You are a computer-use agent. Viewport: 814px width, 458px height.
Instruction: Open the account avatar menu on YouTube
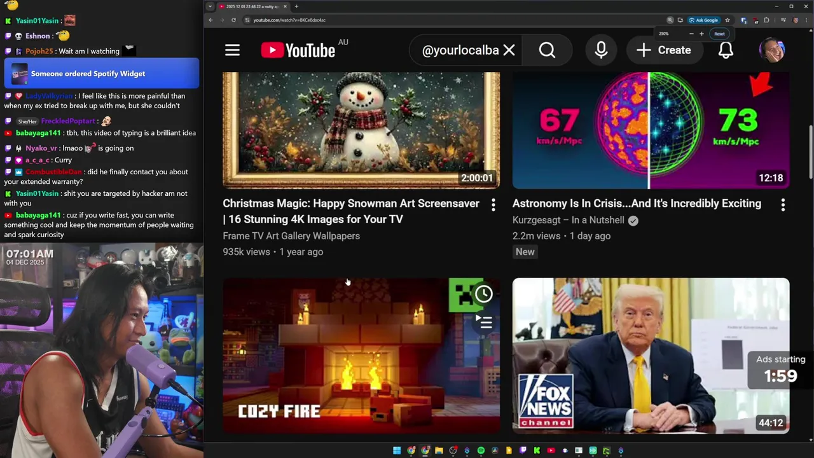[772, 50]
